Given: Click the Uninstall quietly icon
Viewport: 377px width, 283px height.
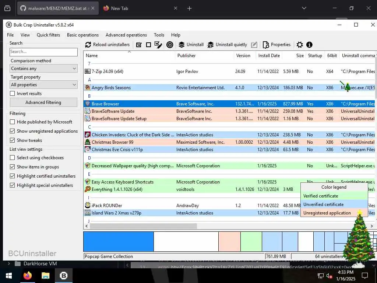Looking at the screenshot, I should 210,45.
